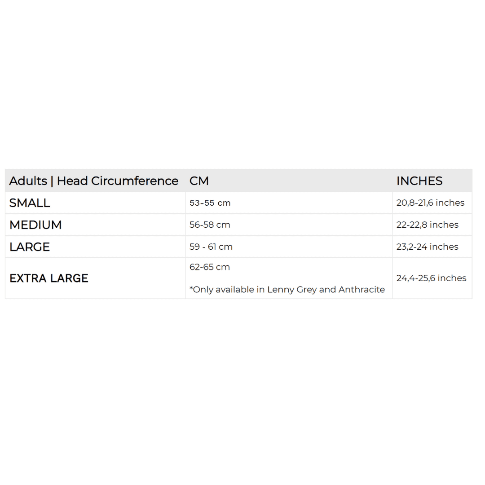Image resolution: width=485 pixels, height=485 pixels.
Task: Select the INCHES column header
Action: [x=419, y=181]
